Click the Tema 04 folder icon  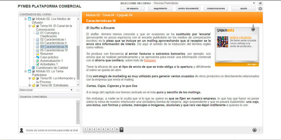tap(34, 26)
